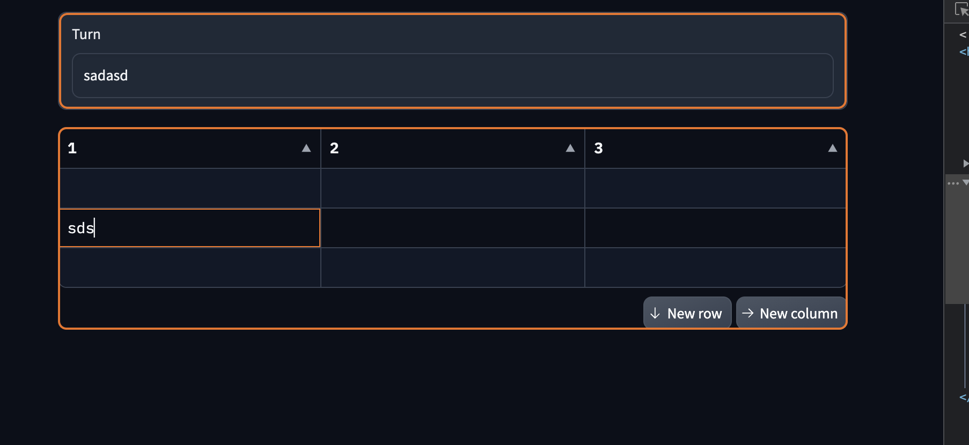Toggle sorting on column 3
This screenshot has height=445, width=969.
[x=833, y=148]
